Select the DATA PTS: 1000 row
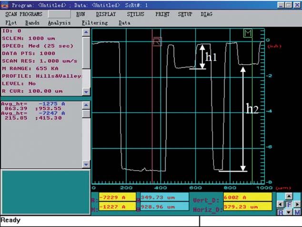 [29, 53]
